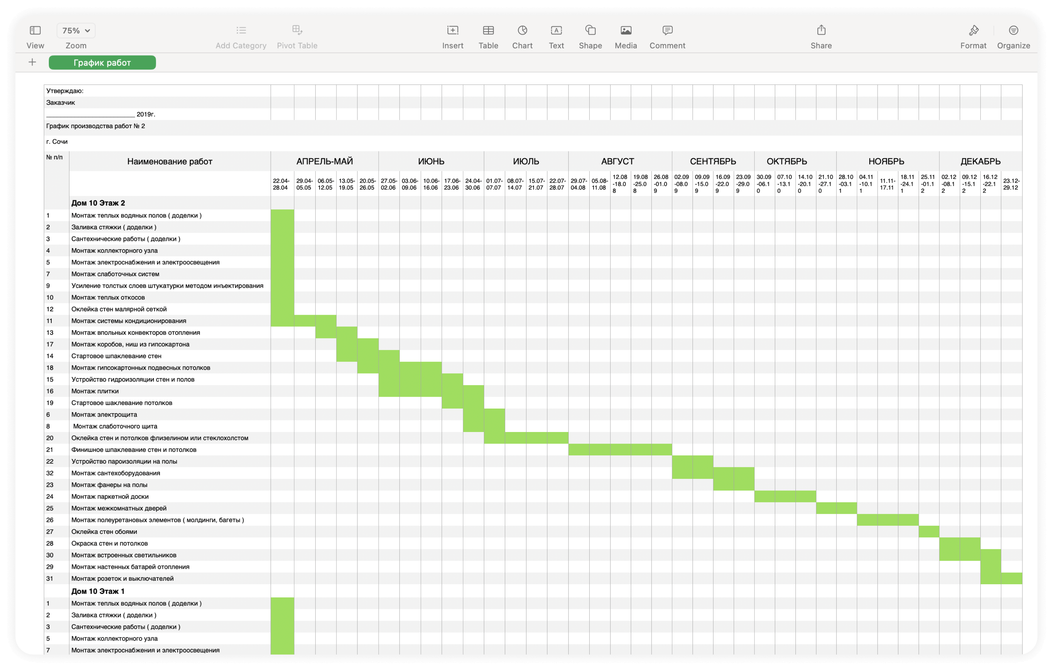Click the Zoom percentage button

point(75,29)
